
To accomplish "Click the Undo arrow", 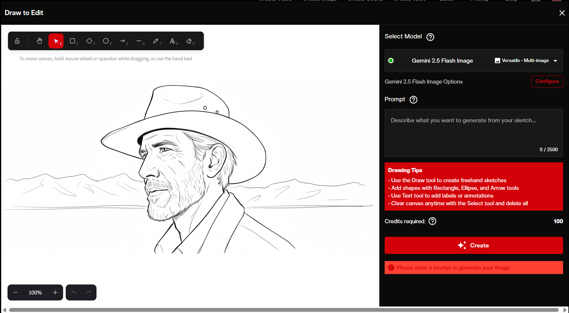I will coord(74,292).
